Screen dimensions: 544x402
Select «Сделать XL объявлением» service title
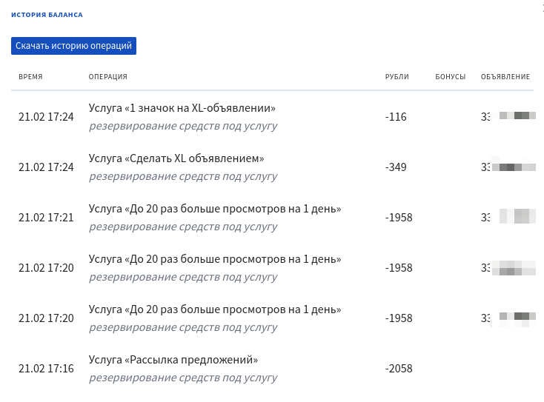pos(176,158)
